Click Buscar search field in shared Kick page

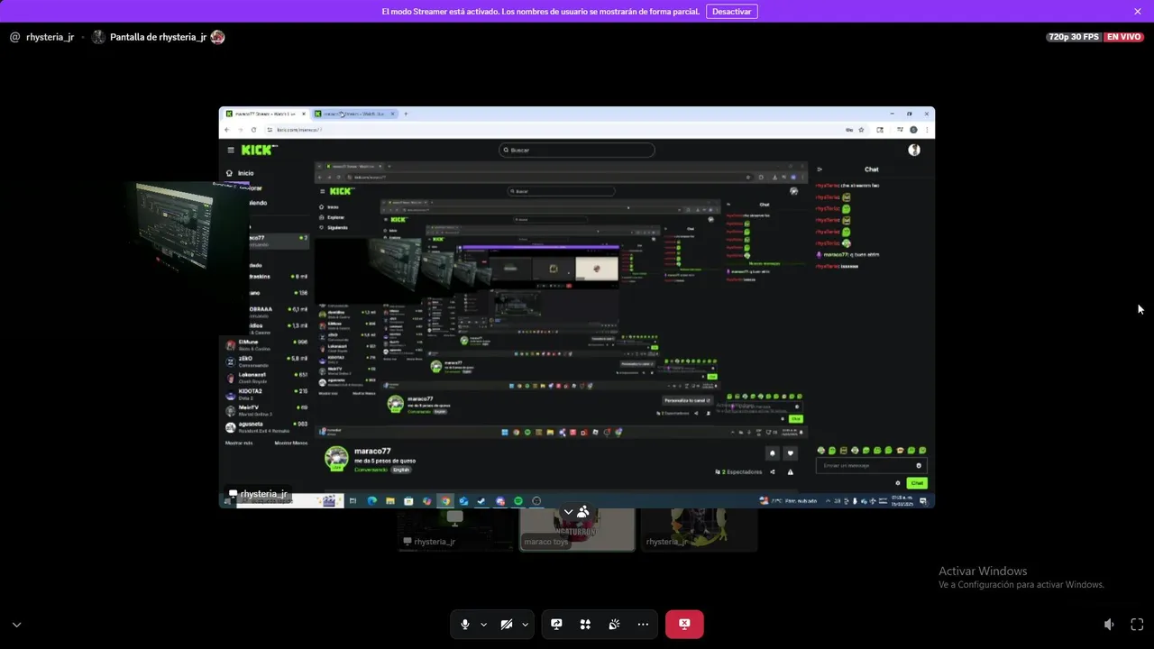tap(577, 151)
